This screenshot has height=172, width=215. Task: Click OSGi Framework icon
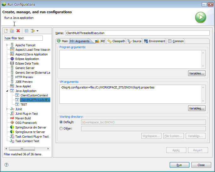pyautogui.click(x=12, y=123)
